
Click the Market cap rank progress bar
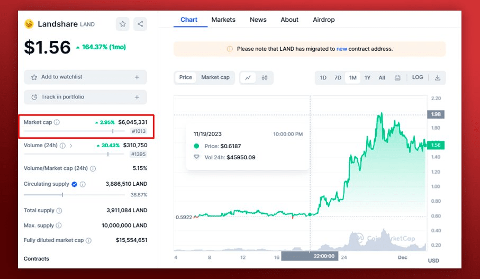coord(75,131)
